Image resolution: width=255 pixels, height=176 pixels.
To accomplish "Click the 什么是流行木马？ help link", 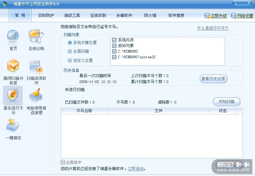I will coord(213,28).
